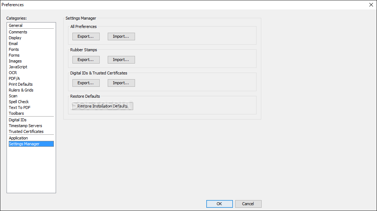Select the OCR category

pos(31,73)
